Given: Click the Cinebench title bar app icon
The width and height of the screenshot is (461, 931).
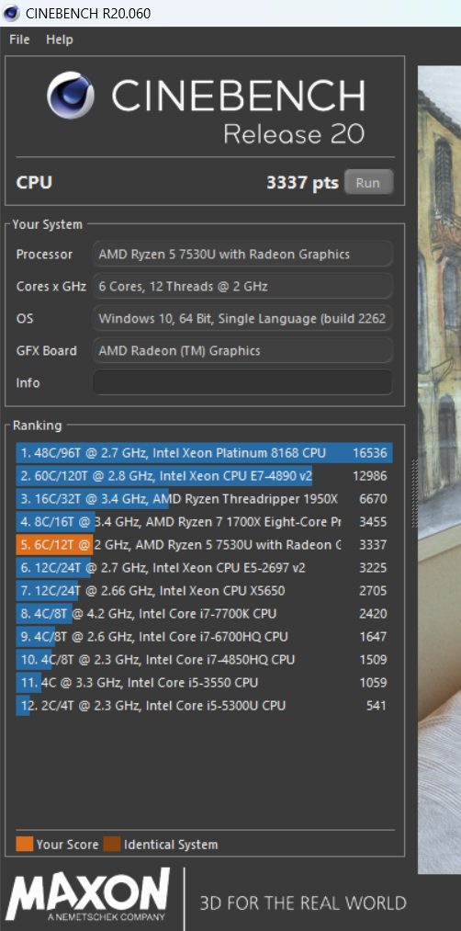Looking at the screenshot, I should coord(11,12).
